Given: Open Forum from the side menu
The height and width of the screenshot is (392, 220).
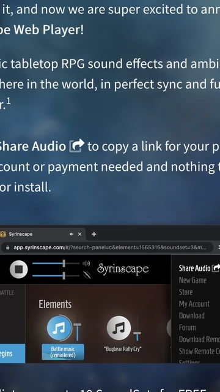Looking at the screenshot, I should pyautogui.click(x=187, y=328).
